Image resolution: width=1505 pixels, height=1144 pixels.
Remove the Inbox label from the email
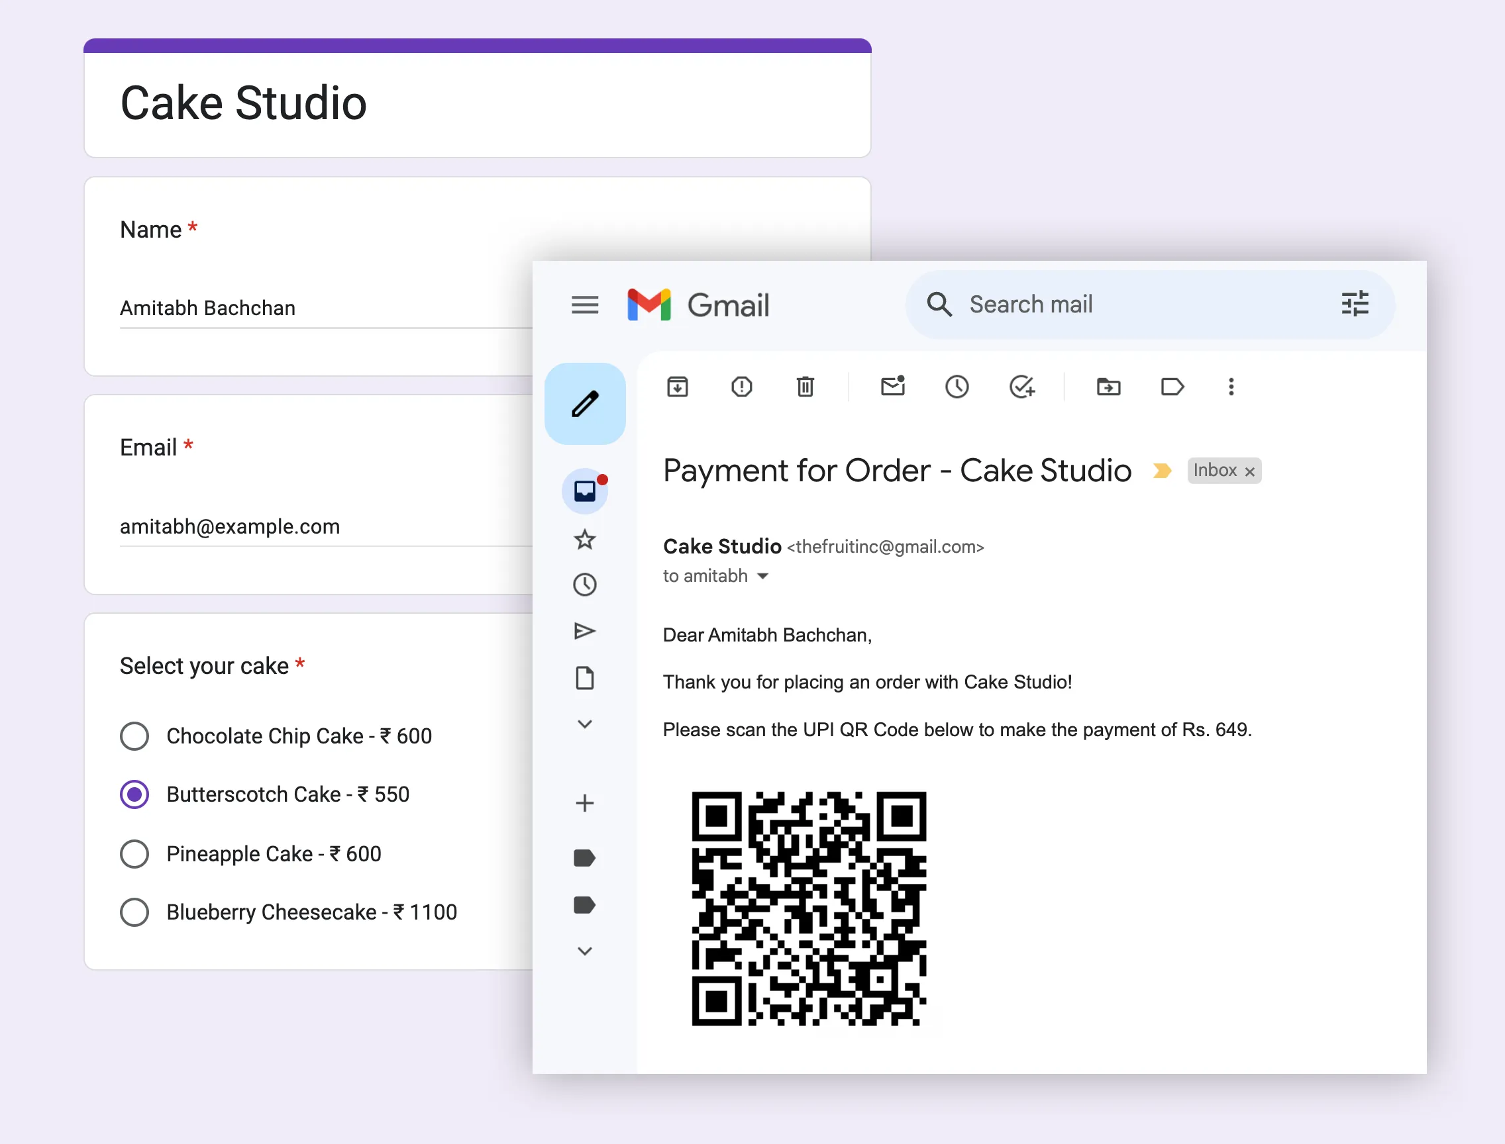click(x=1250, y=471)
